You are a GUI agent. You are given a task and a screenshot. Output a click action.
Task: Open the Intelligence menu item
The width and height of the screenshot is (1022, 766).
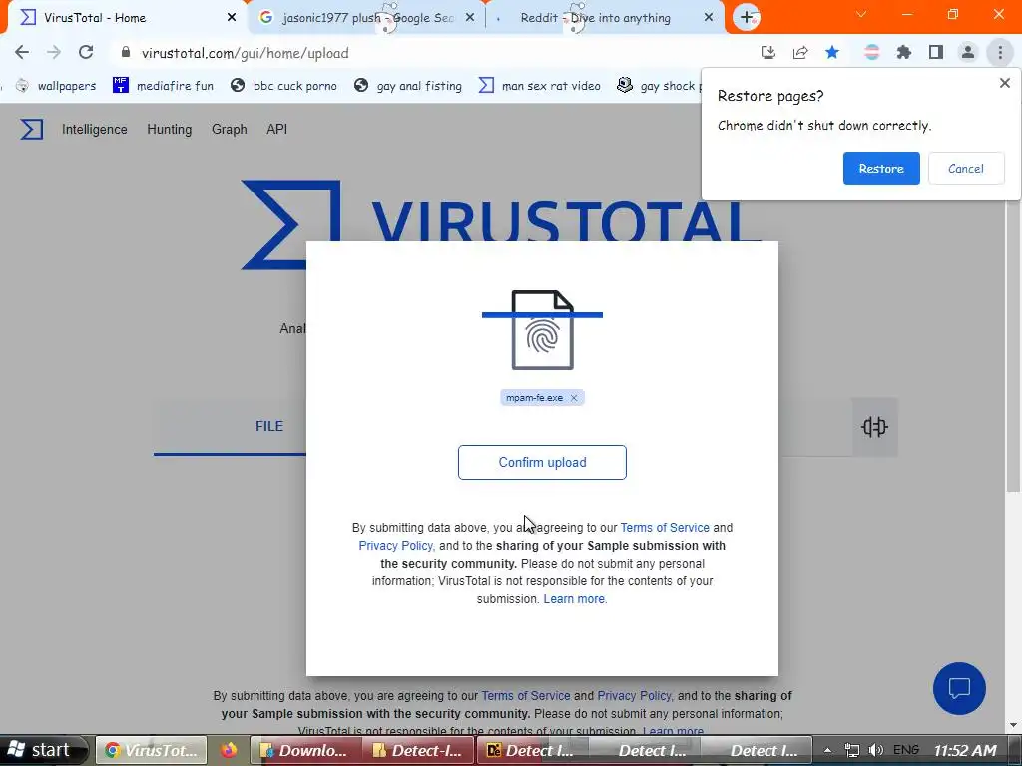coord(95,129)
